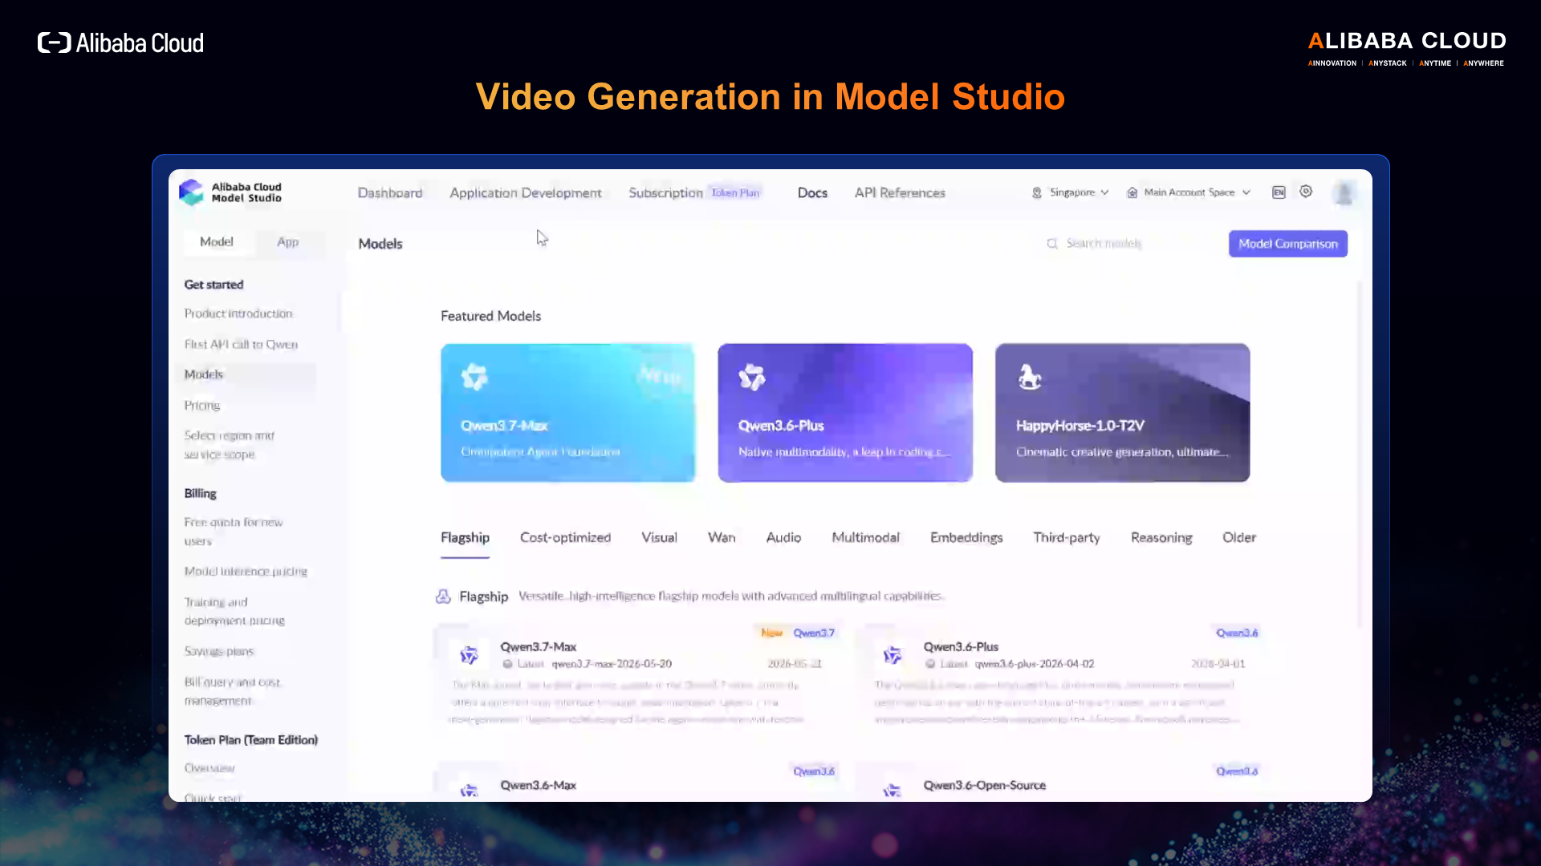Image resolution: width=1541 pixels, height=866 pixels.
Task: Click the Qwen icon on Qwen3.7-Max card
Action: (474, 376)
